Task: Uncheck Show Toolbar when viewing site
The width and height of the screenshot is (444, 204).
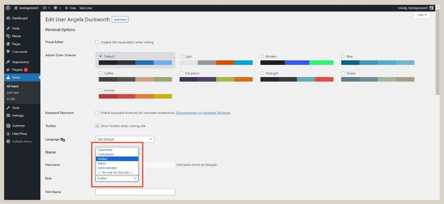Action: pyautogui.click(x=97, y=126)
